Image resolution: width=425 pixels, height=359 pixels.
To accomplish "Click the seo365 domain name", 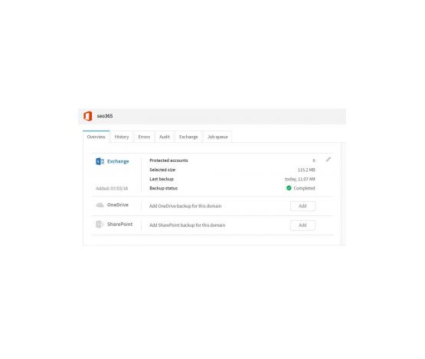I will pyautogui.click(x=105, y=116).
